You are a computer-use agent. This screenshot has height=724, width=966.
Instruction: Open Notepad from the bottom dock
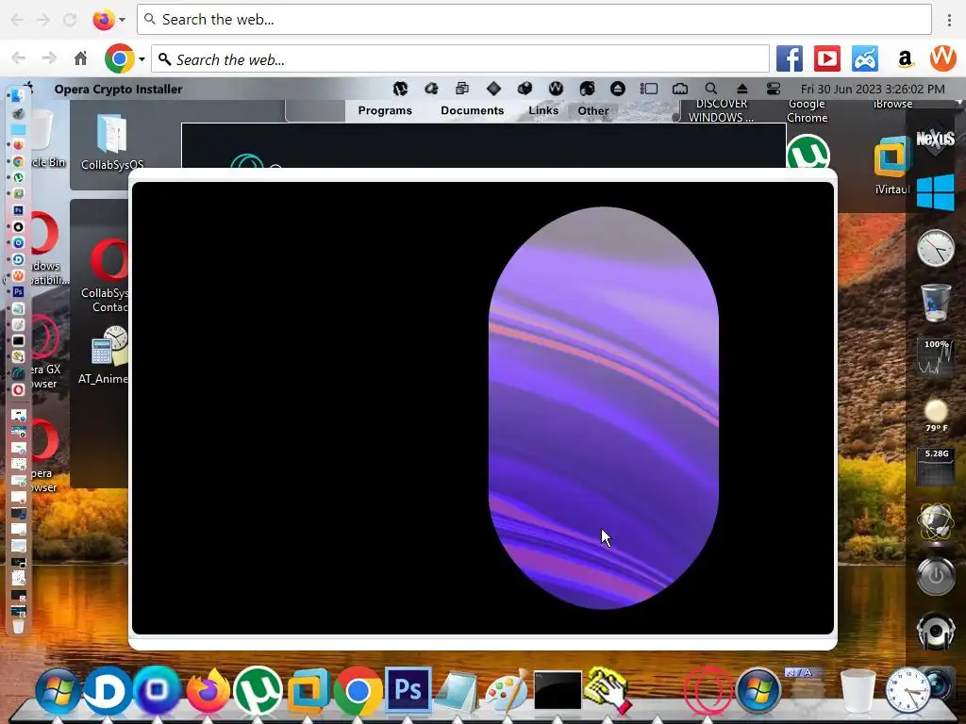tap(457, 691)
